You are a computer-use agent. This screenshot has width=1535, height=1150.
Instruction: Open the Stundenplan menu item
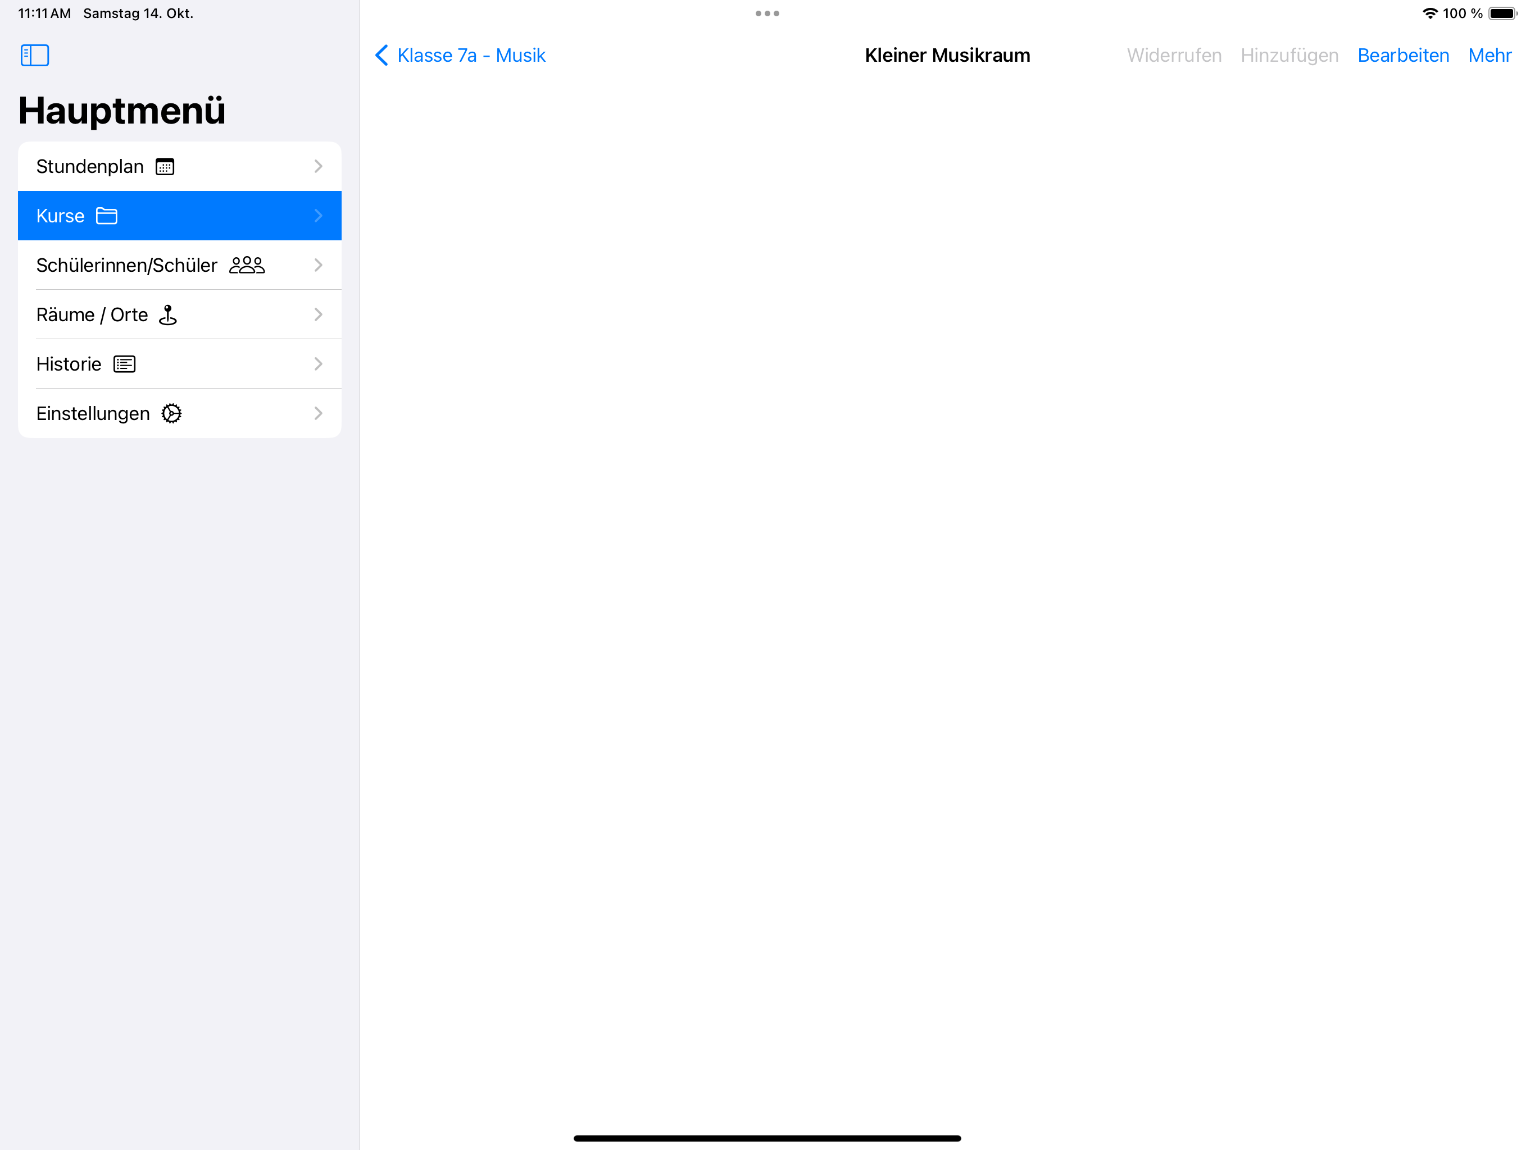[x=180, y=166]
